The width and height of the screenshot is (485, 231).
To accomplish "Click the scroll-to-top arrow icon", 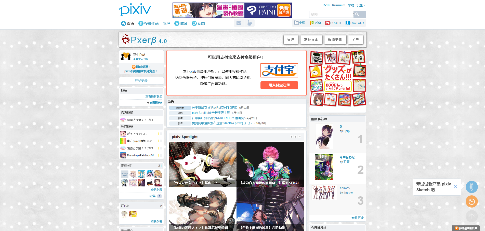I will coord(471,216).
